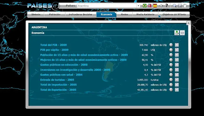This screenshot has width=204, height=116.
Task: Click globe icon for Inversiones en investigación row
Action: point(171,70)
